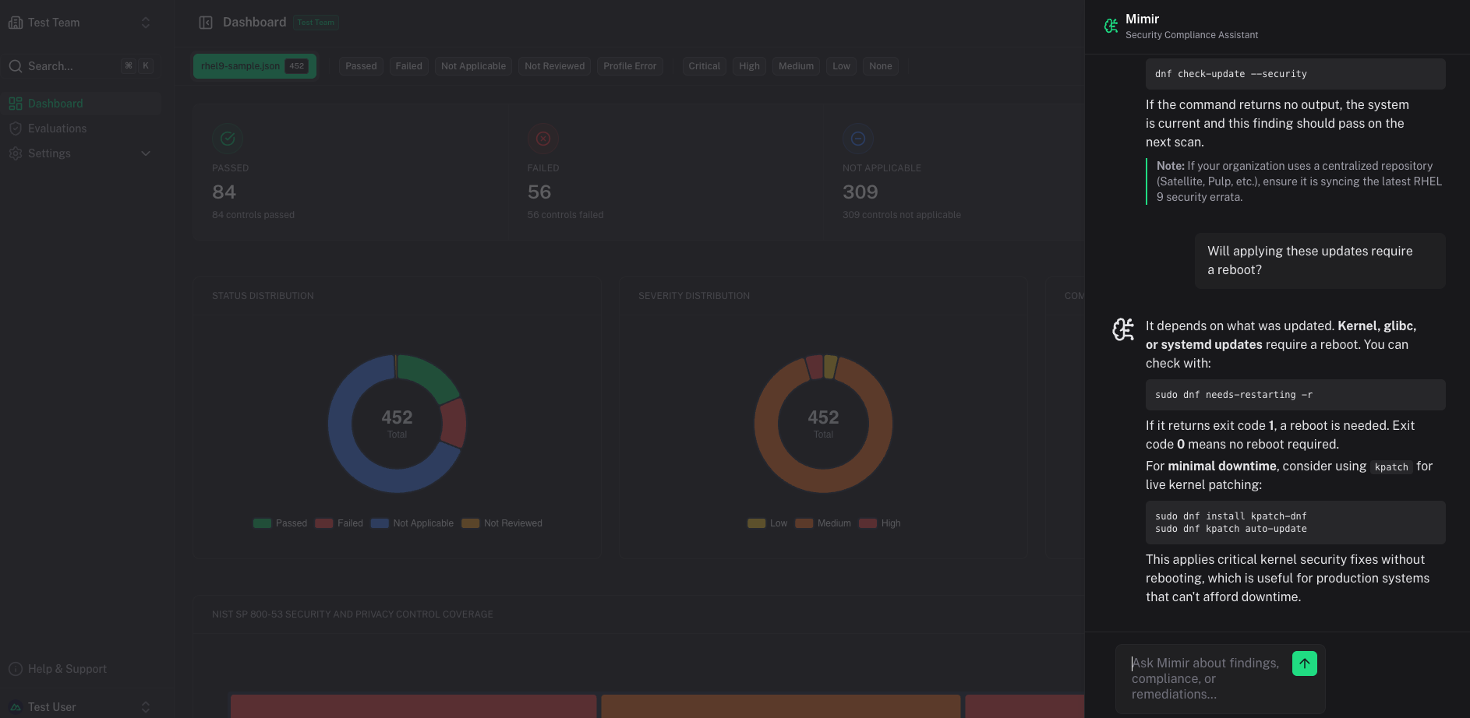Open the Test User account menu
The image size is (1470, 718).
(146, 706)
